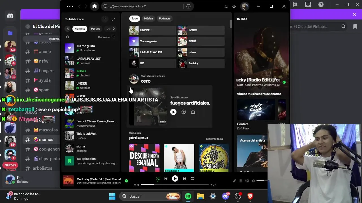Toggle repeat mode
This screenshot has height=203, width=362.
tap(193, 178)
